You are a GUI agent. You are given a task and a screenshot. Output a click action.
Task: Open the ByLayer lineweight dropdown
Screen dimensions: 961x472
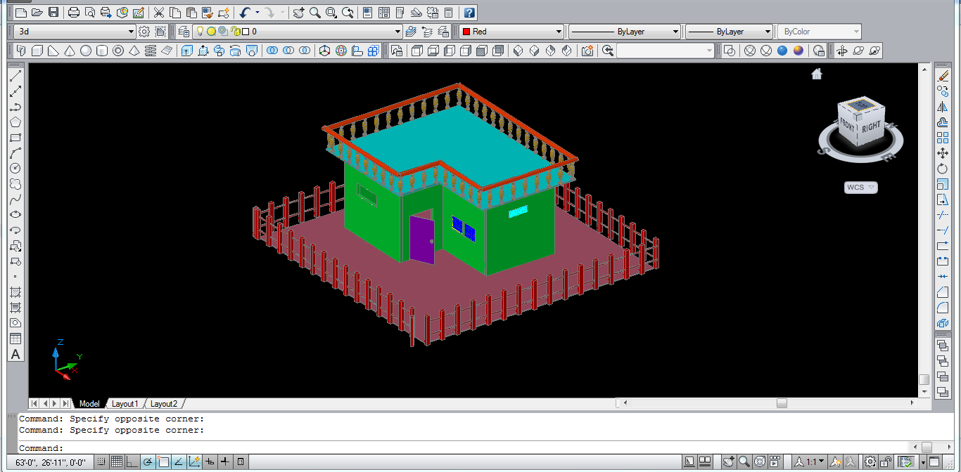tap(768, 32)
